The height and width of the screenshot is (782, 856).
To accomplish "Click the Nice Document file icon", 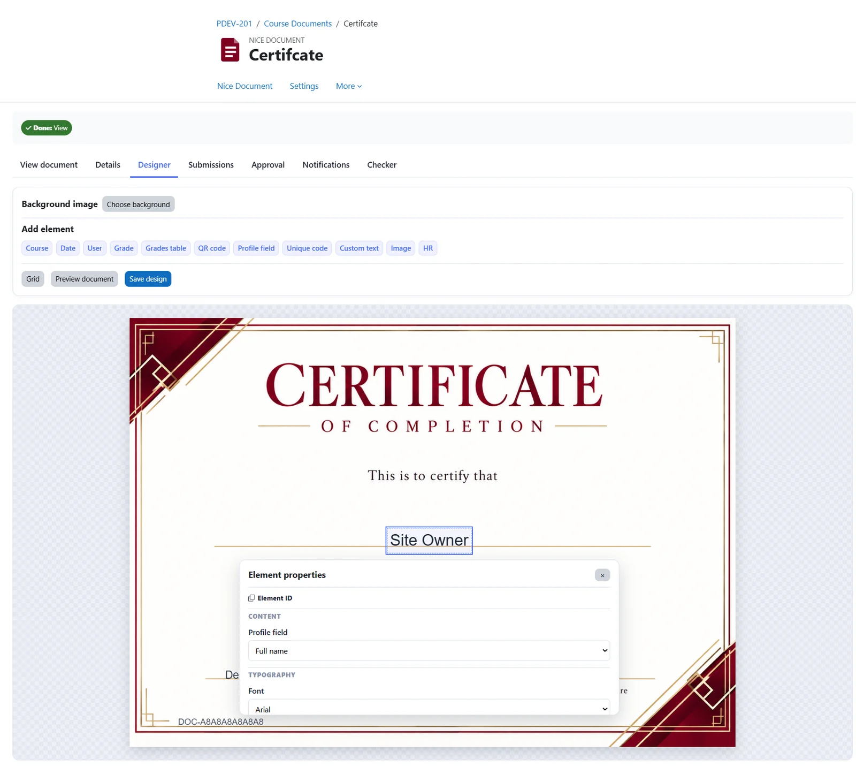I will pyautogui.click(x=230, y=50).
